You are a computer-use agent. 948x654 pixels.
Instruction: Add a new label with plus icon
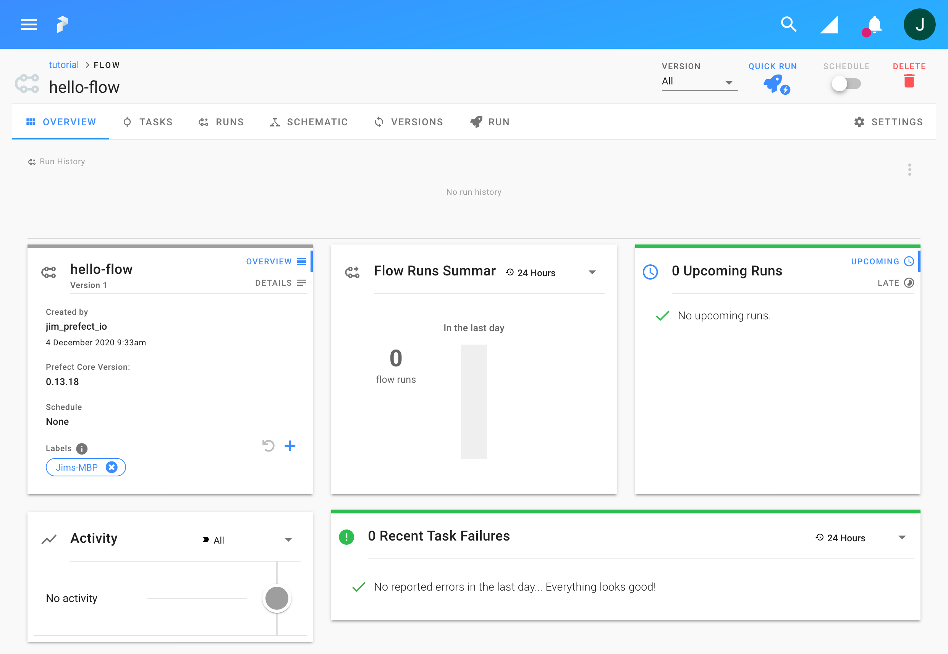click(x=290, y=446)
